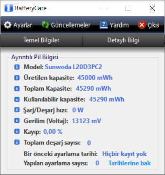The image size is (165, 175).
Task: Click info icon beside Gerilim (Voltaj)
Action: [17, 121]
